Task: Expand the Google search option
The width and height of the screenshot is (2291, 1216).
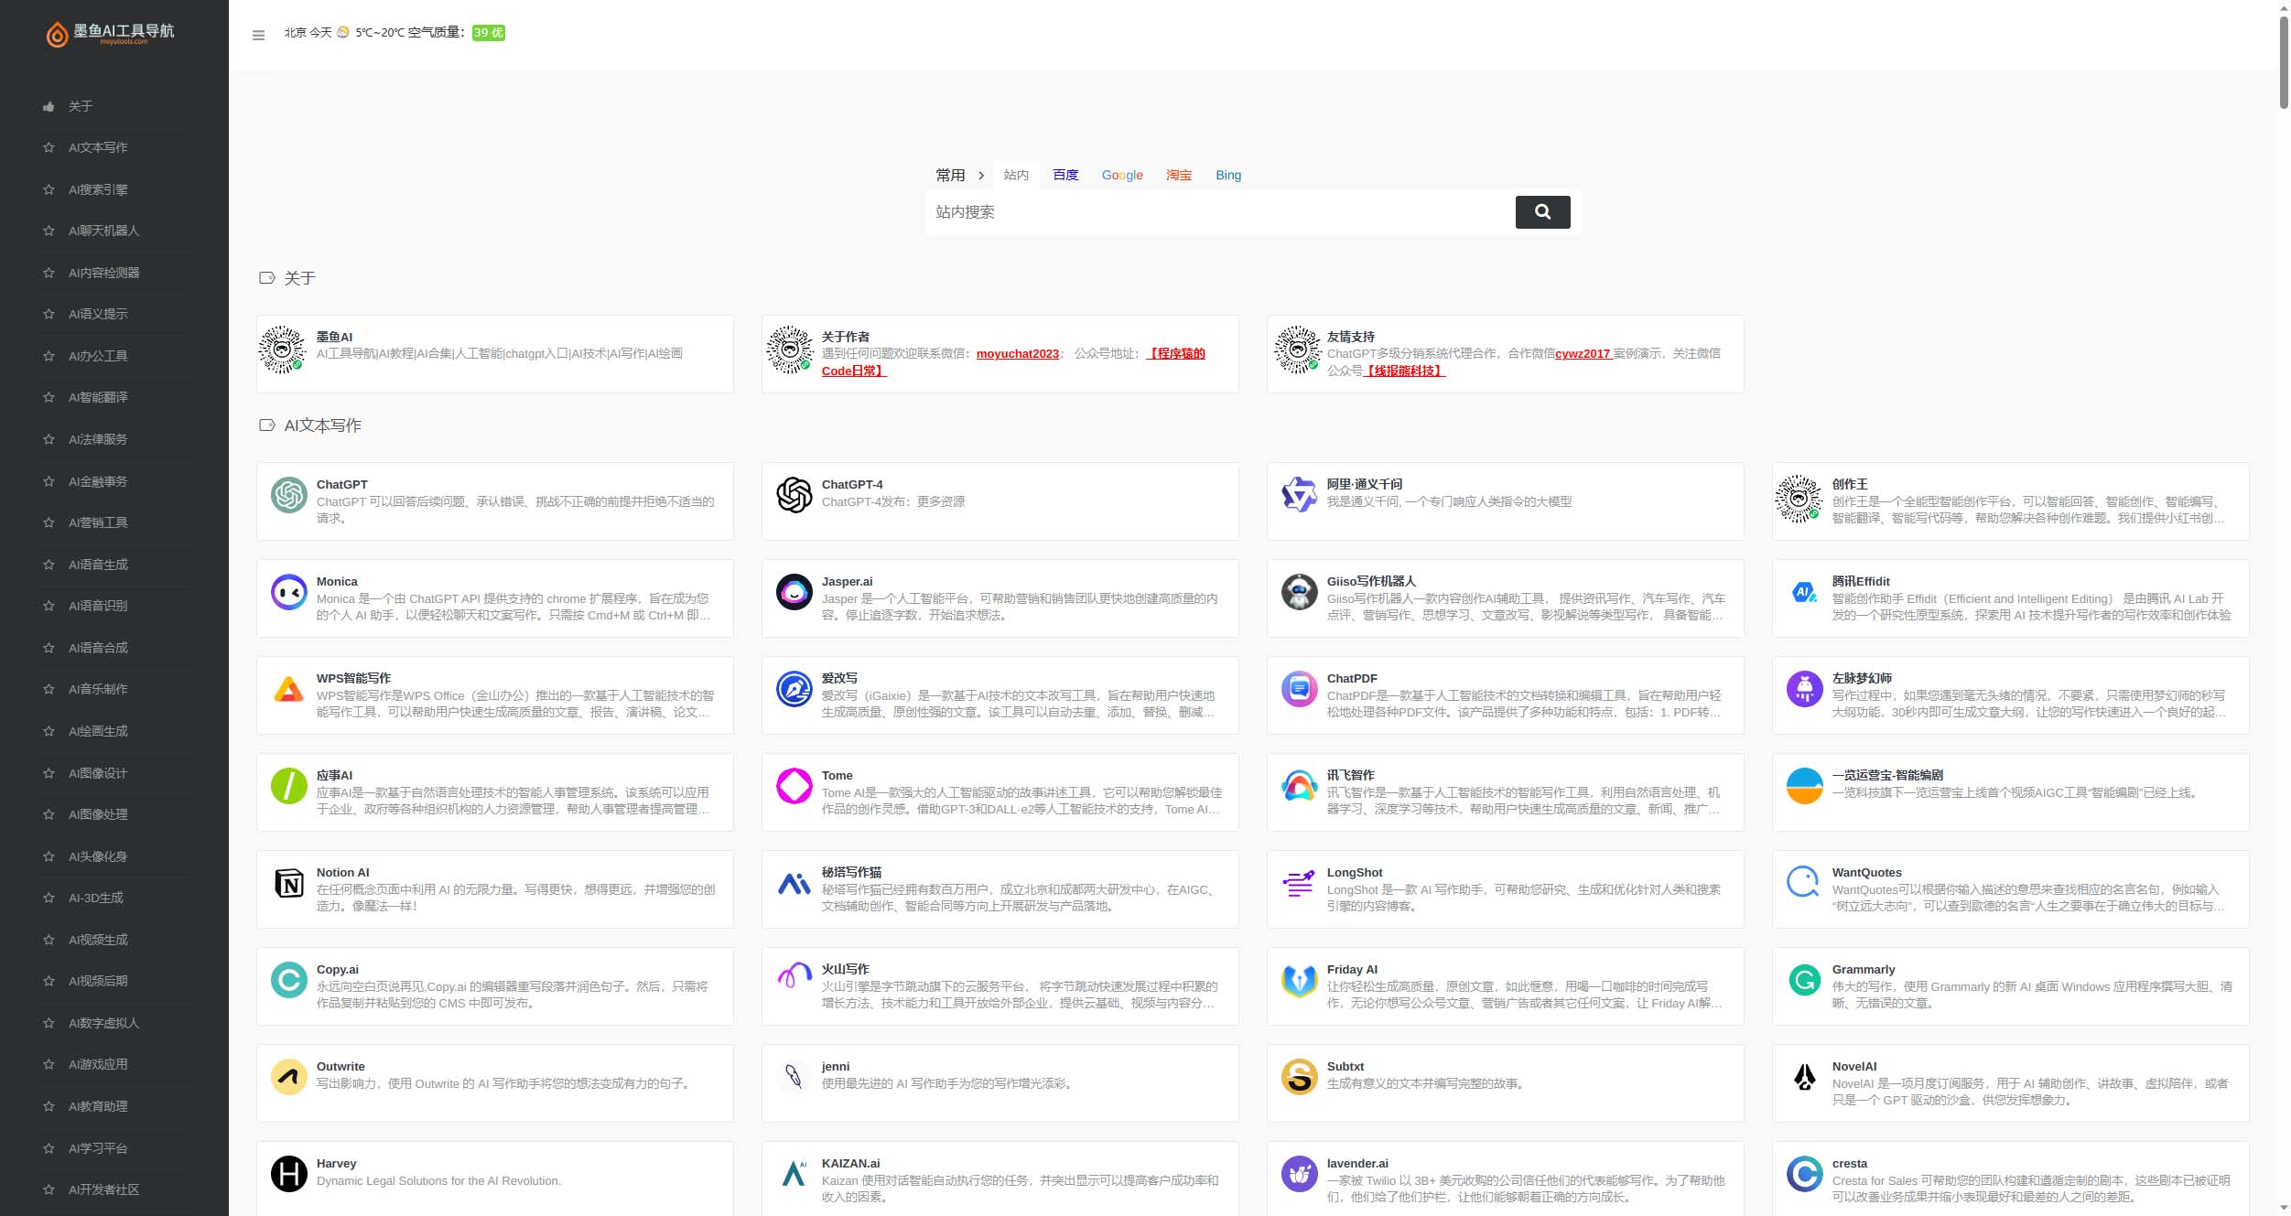Action: (x=1121, y=174)
